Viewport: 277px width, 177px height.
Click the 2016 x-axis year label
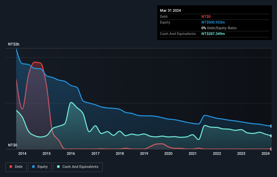(x=71, y=153)
